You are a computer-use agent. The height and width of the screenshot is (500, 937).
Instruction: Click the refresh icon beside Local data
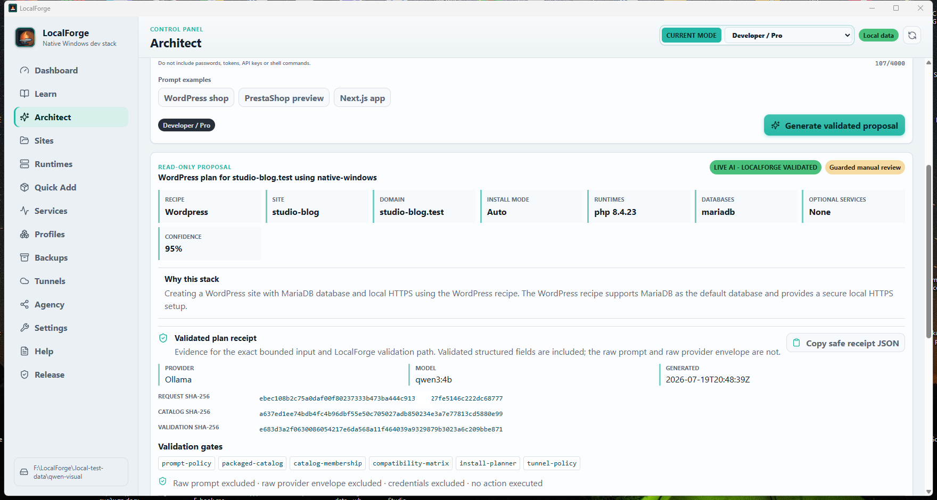(912, 35)
